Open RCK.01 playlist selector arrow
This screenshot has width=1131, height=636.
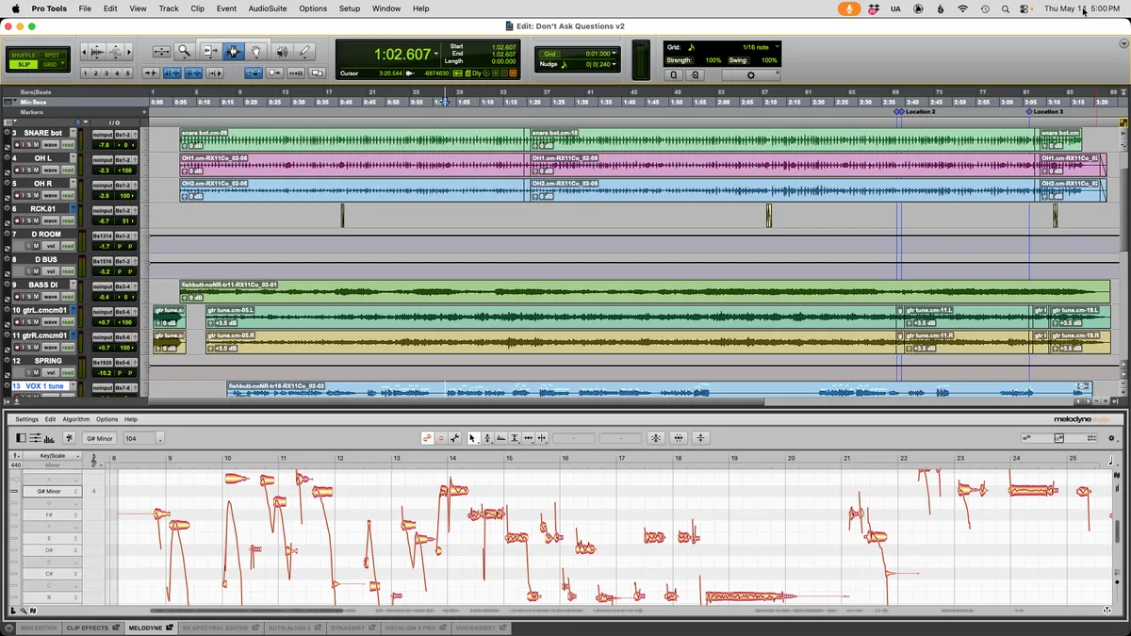click(74, 209)
